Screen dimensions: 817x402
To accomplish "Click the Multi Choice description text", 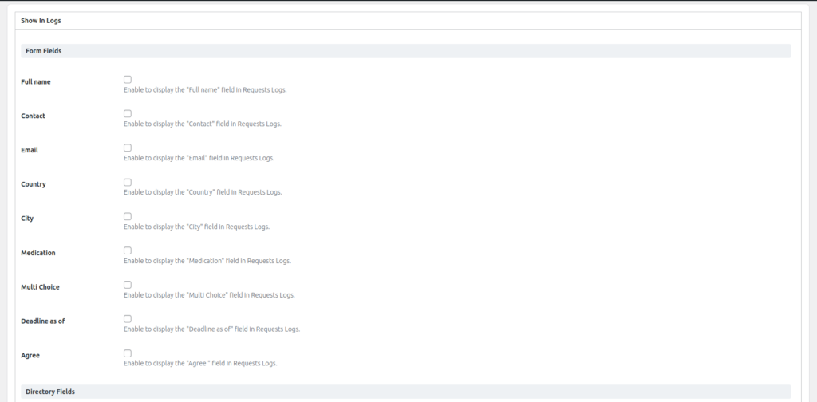I will 209,295.
